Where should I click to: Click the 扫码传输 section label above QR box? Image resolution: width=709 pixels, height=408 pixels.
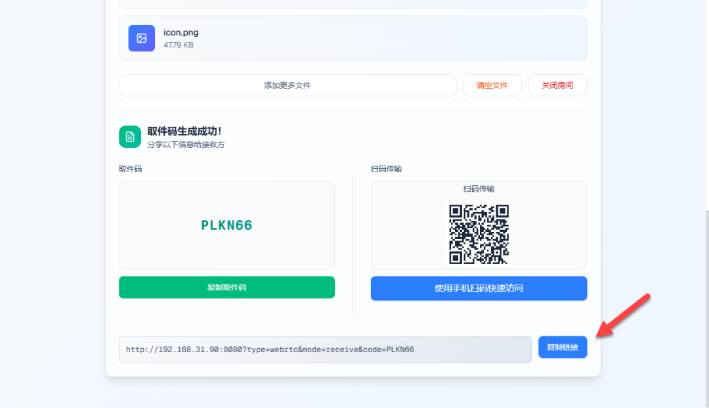(x=386, y=169)
